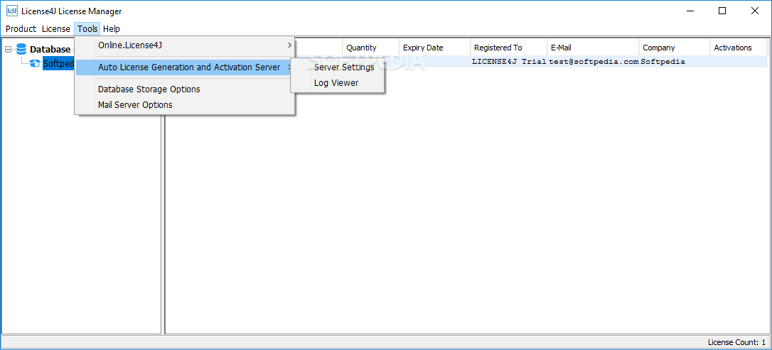The image size is (772, 350).
Task: Expand the Online.License4J submenu arrow
Action: pos(289,45)
